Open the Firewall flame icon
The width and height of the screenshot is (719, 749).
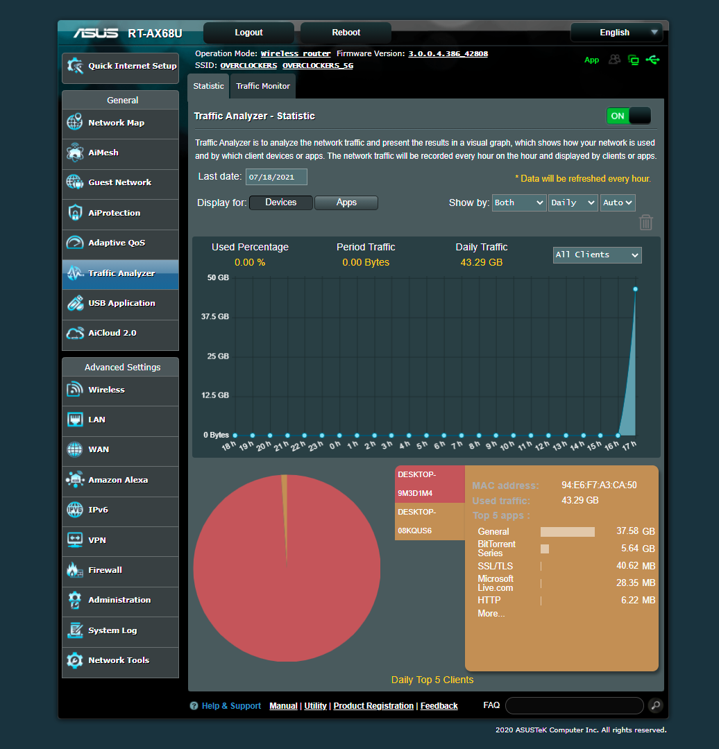tap(74, 570)
